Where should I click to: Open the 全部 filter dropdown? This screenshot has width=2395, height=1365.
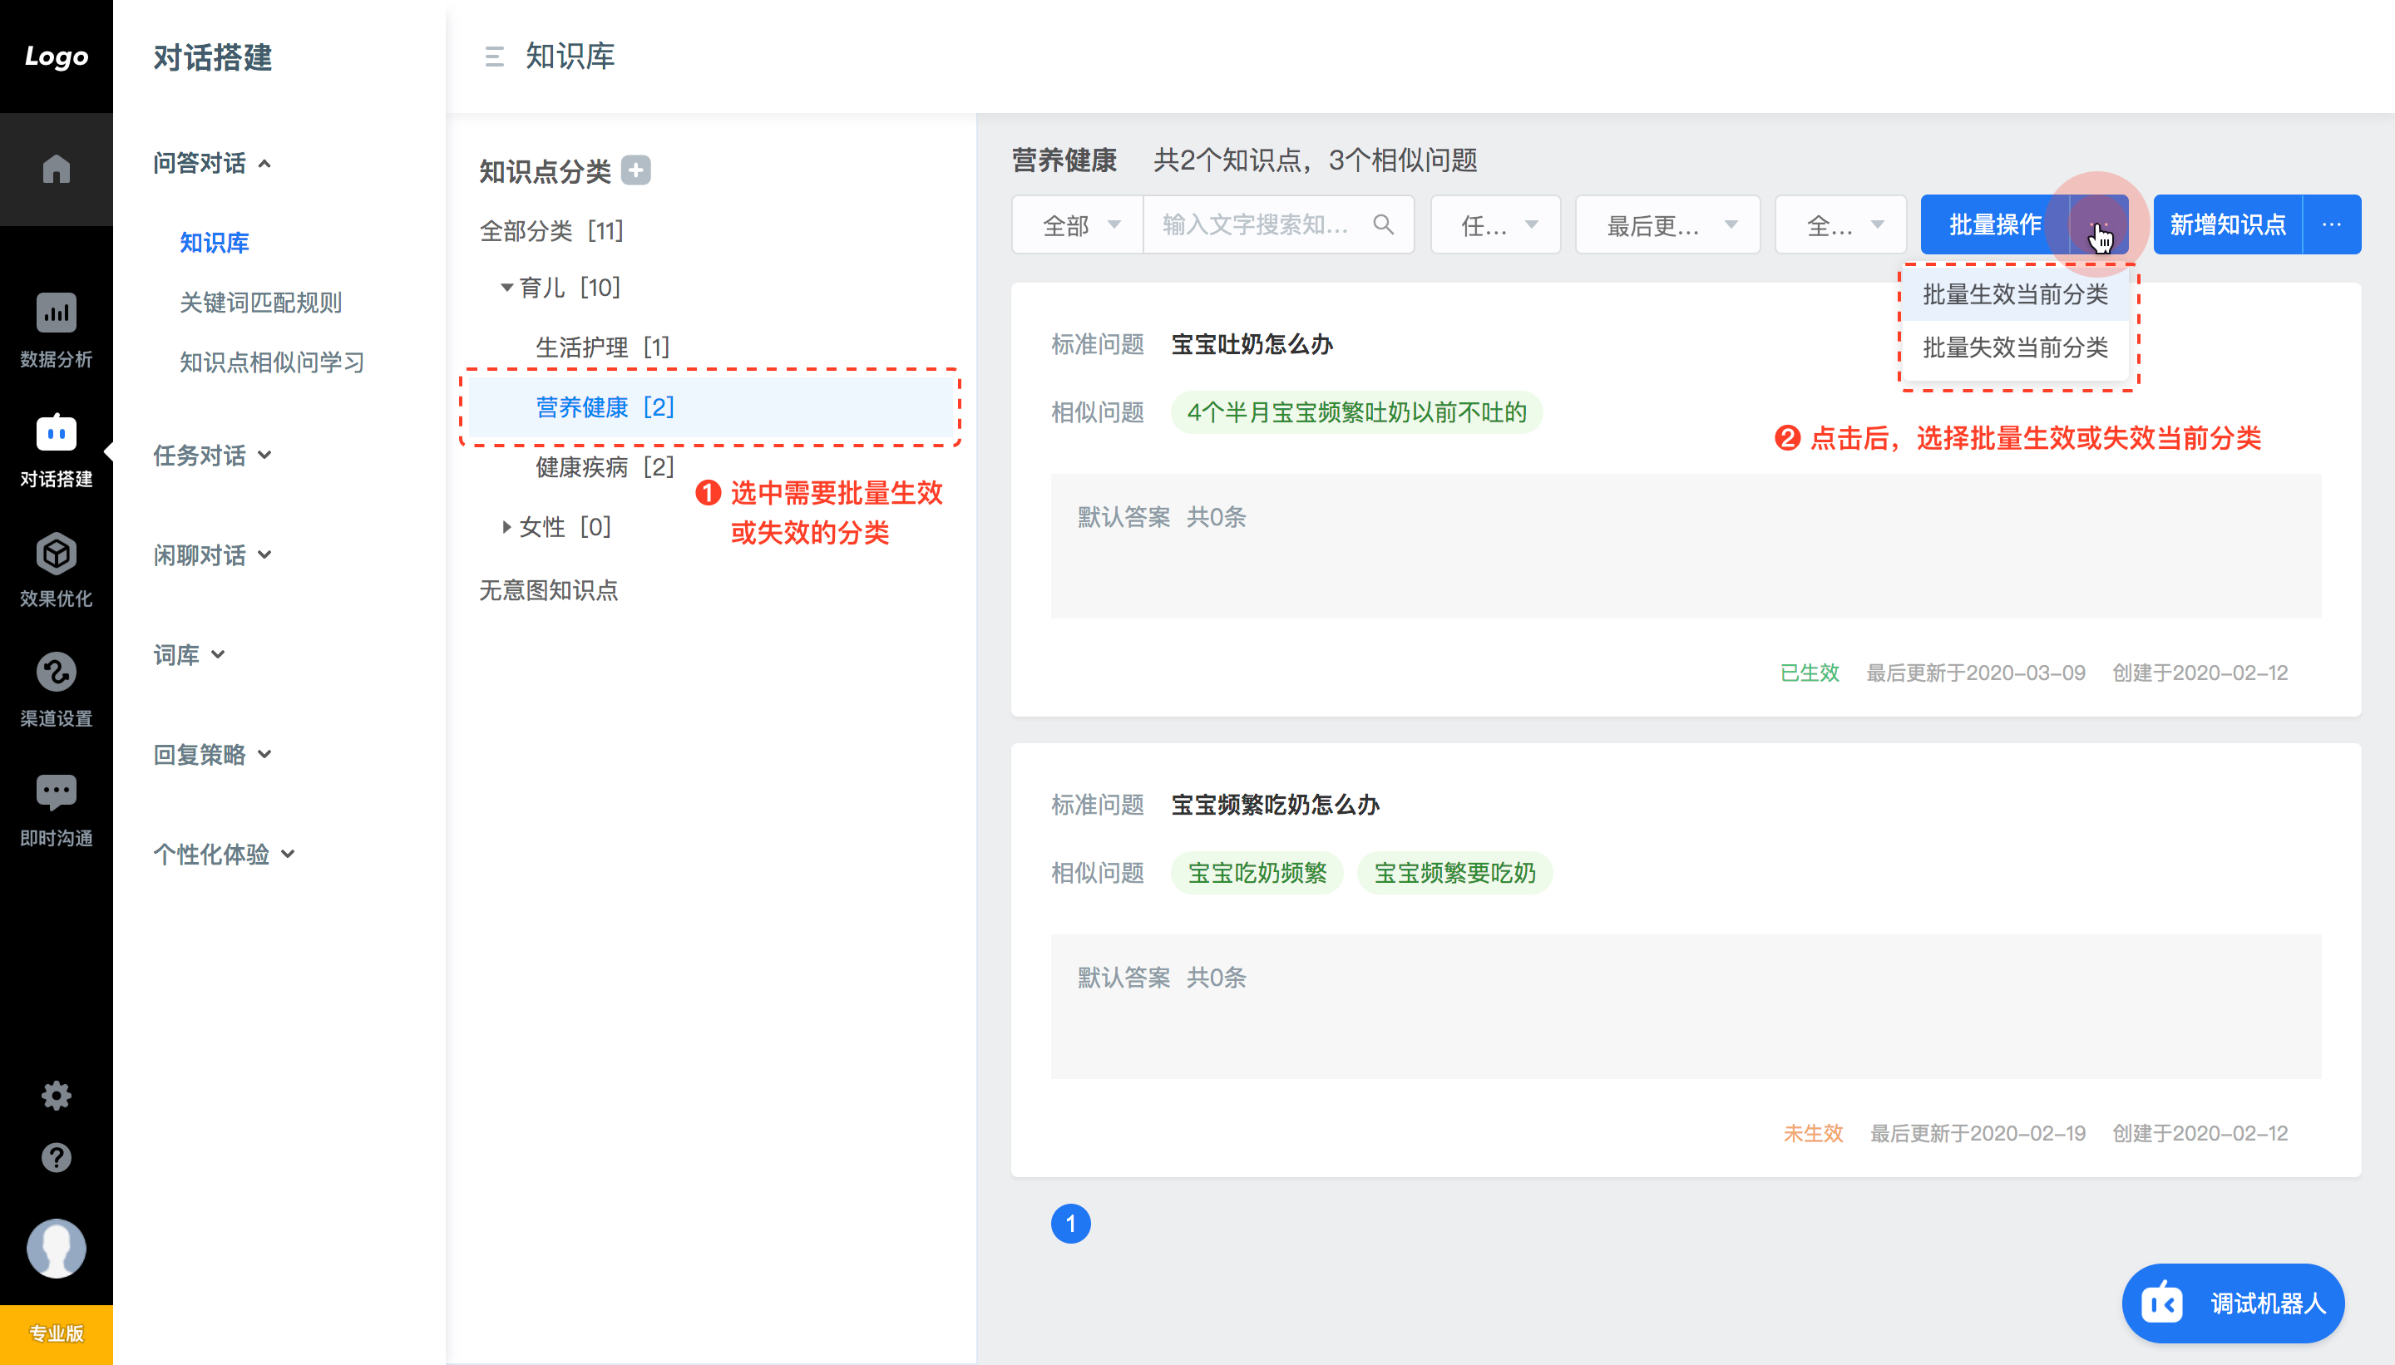[x=1078, y=224]
